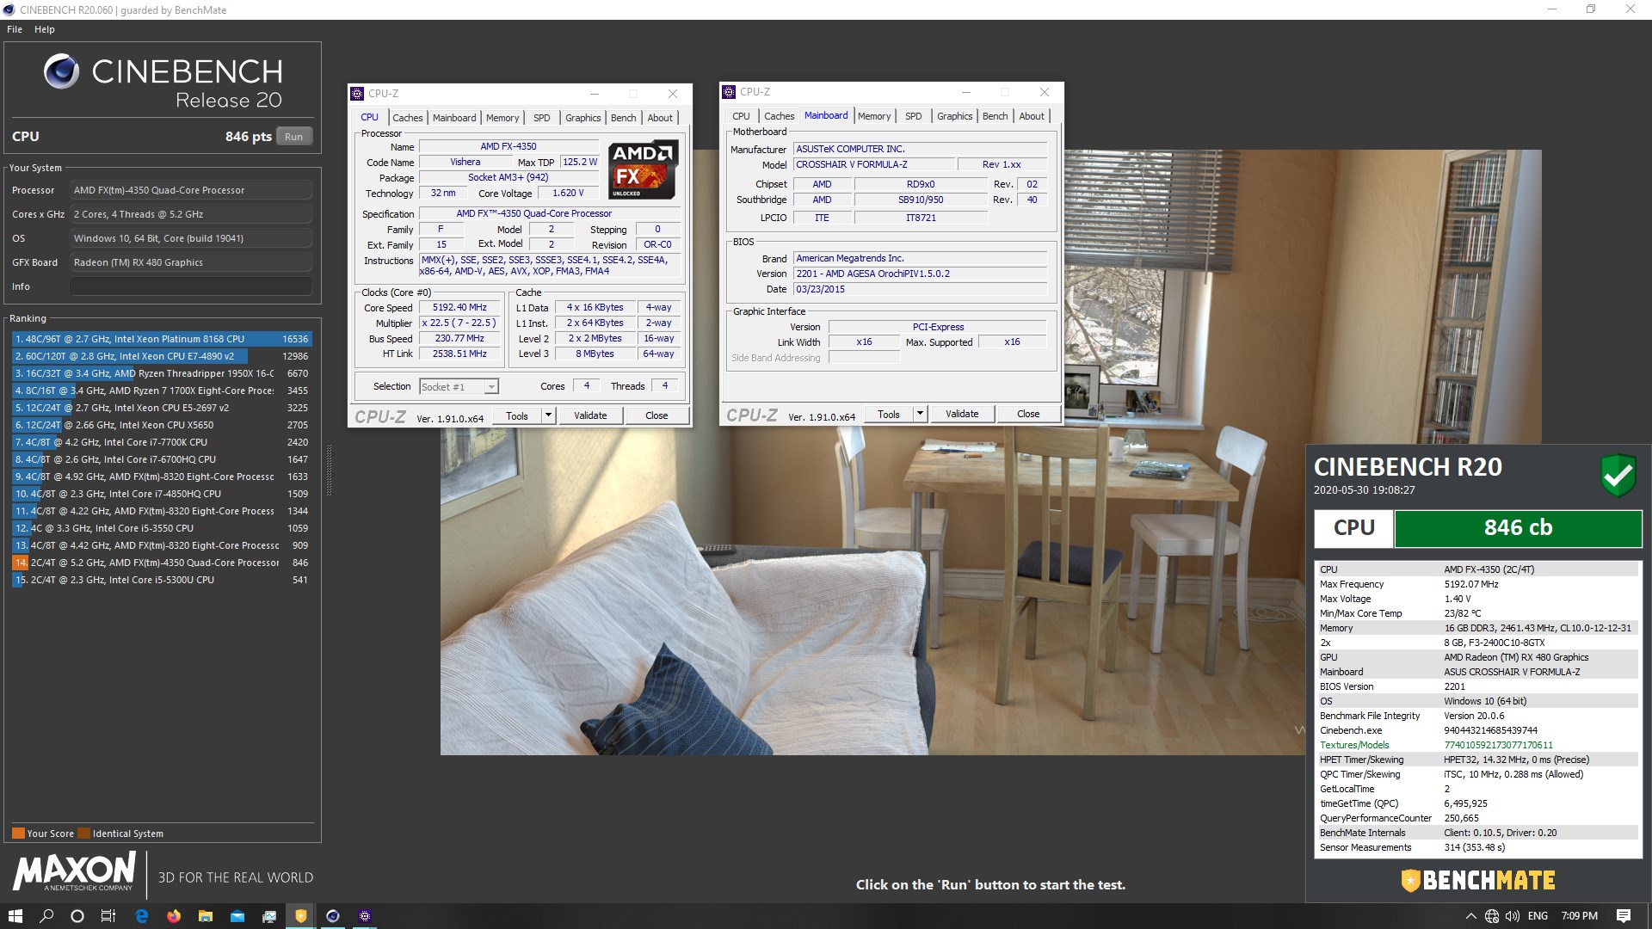Open the monitor-chart app on the taskbar
The width and height of the screenshot is (1652, 929).
point(269,916)
